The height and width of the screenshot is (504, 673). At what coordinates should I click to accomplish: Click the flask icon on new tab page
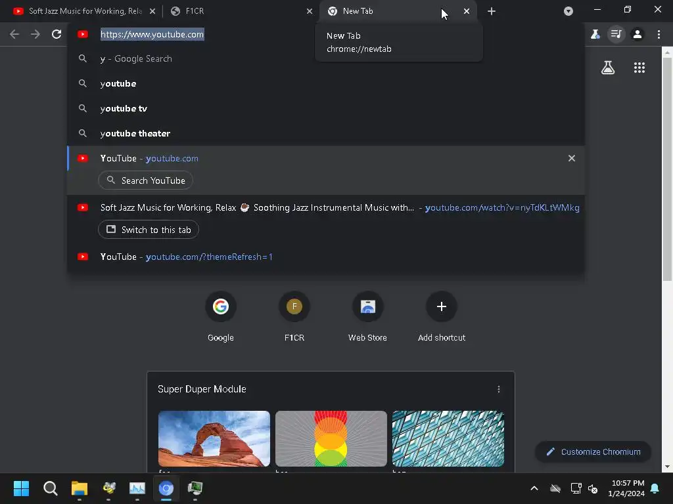[x=608, y=68]
